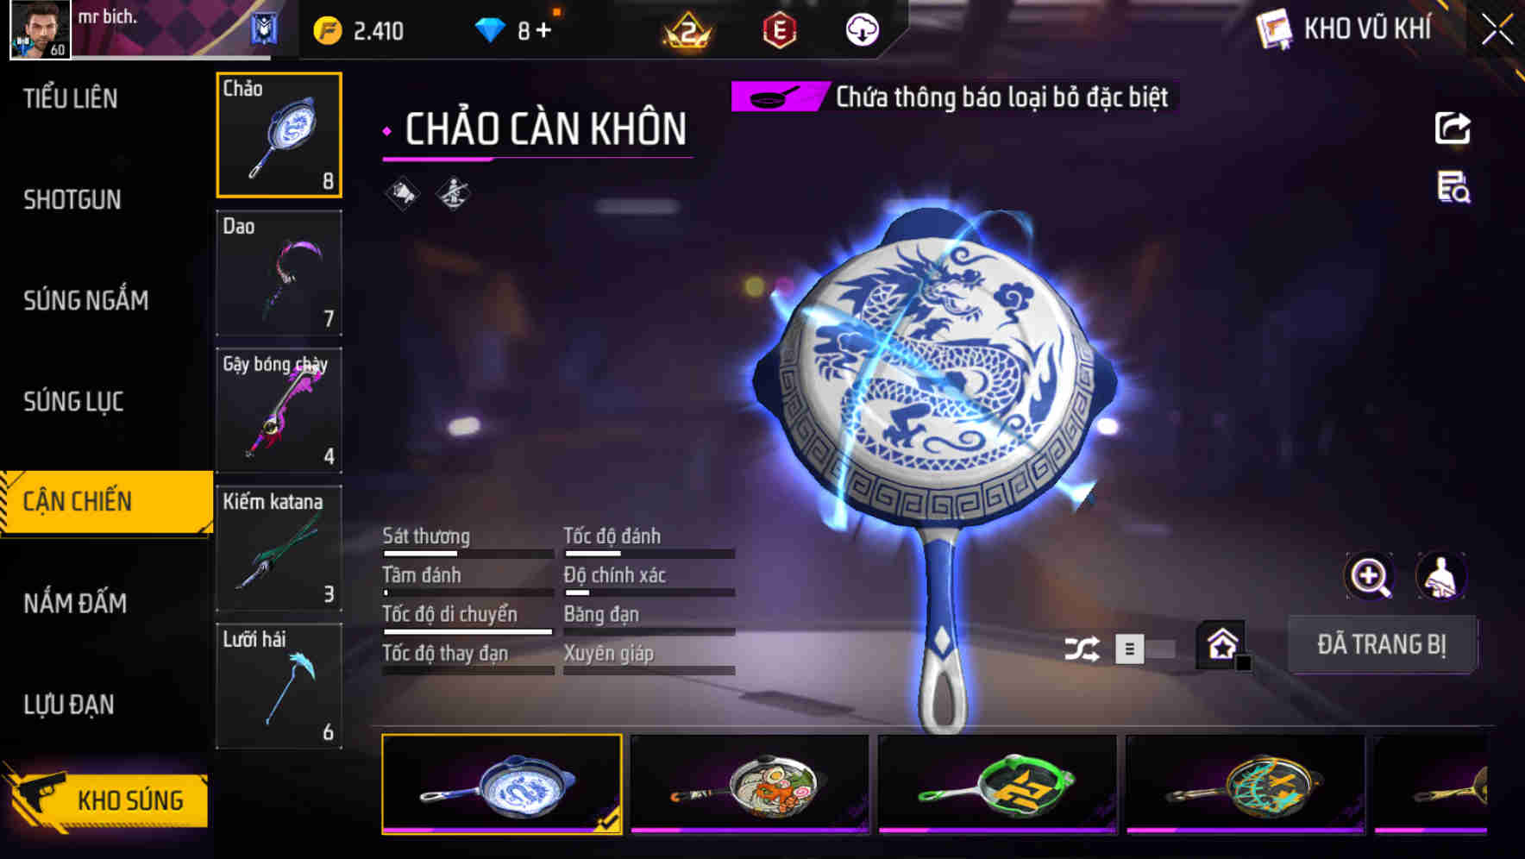Open the SÚNG NGẮM category
The image size is (1525, 859).
[x=85, y=300]
